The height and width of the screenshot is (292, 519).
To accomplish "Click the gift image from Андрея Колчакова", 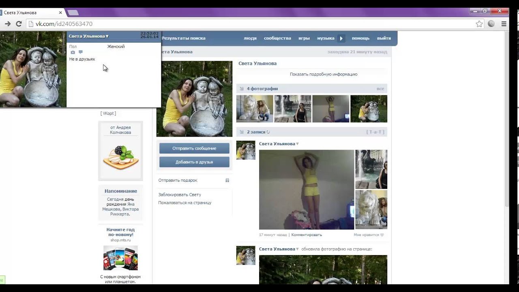I will 120,157.
